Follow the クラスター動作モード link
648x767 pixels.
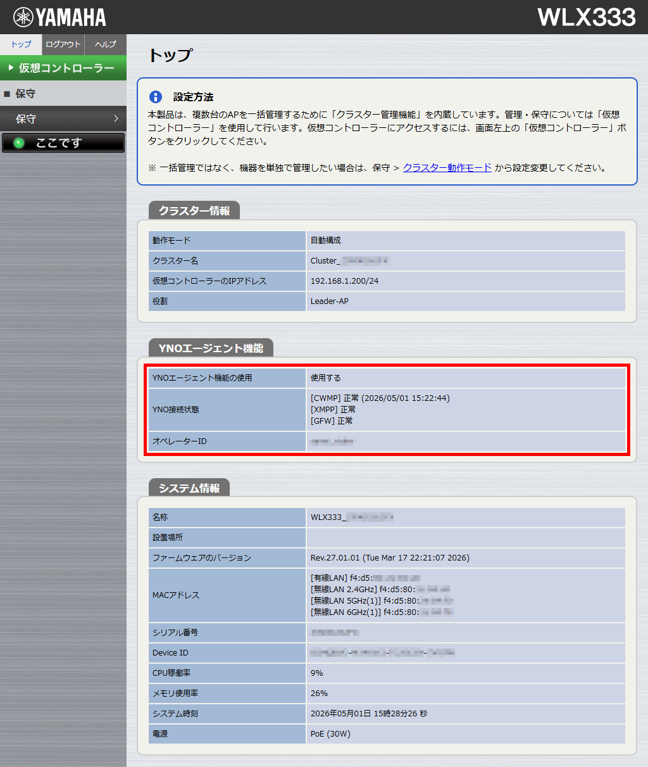(447, 168)
